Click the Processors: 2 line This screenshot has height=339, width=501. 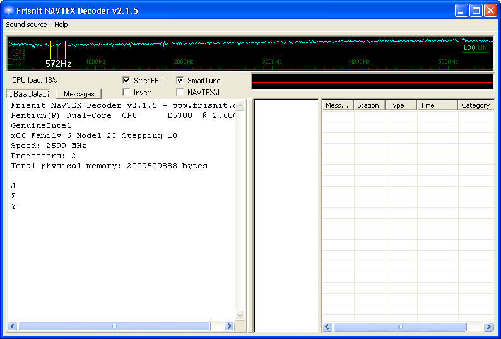(44, 156)
